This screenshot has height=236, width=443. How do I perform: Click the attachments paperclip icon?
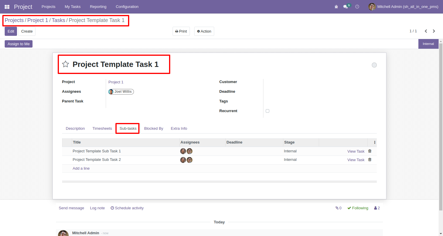[x=338, y=208]
